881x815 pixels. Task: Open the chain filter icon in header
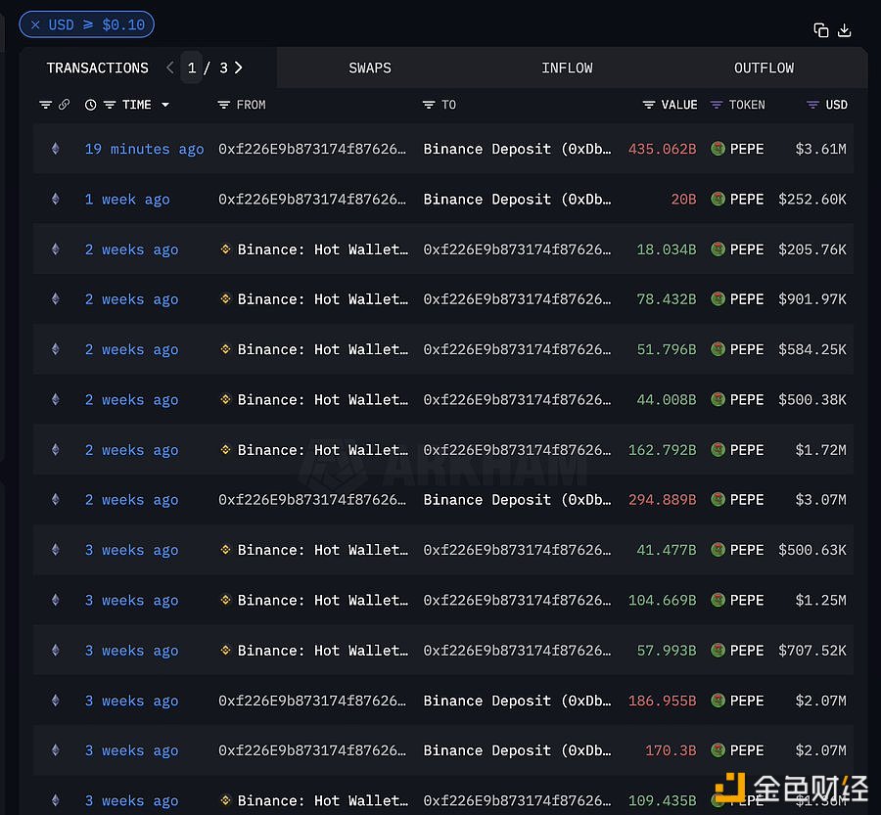[45, 105]
